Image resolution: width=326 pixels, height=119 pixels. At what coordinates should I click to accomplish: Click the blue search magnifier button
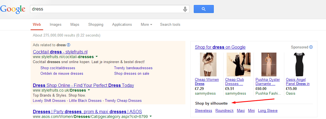(x=204, y=9)
